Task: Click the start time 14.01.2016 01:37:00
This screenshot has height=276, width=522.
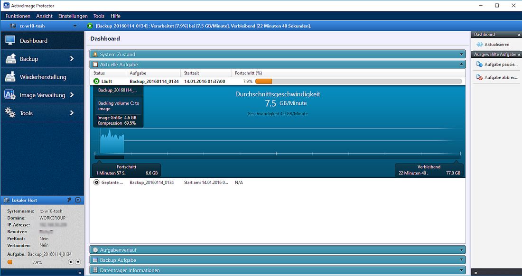Action: click(x=205, y=81)
